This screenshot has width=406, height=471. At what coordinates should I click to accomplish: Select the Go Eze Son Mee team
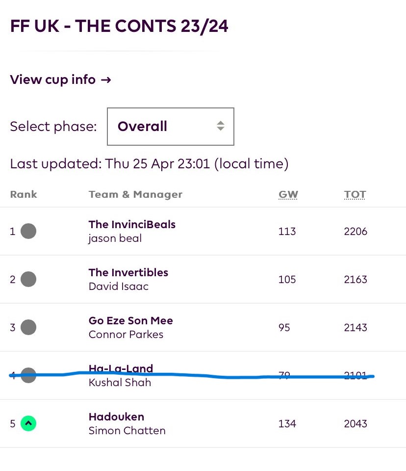pyautogui.click(x=130, y=320)
